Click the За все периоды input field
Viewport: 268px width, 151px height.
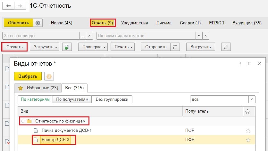[x=41, y=36]
